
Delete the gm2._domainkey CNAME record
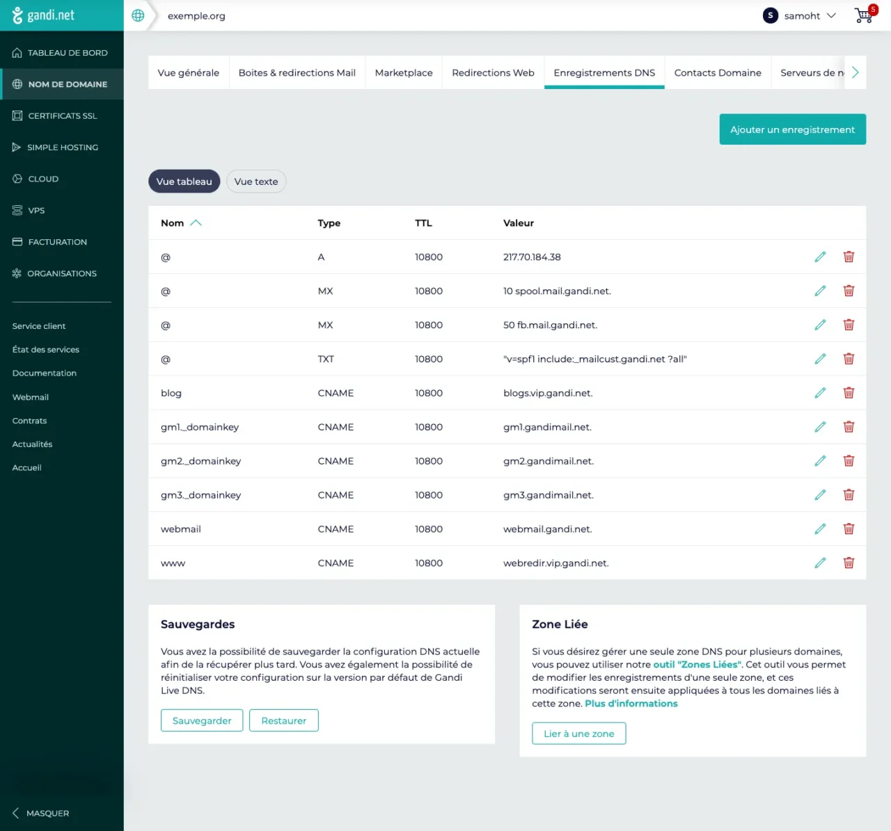click(849, 461)
